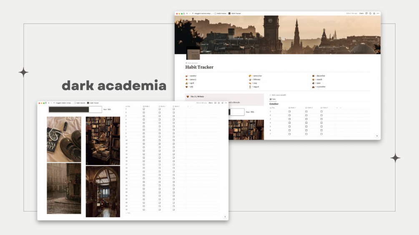
Task: Select the Table view tab
Action: (273, 99)
